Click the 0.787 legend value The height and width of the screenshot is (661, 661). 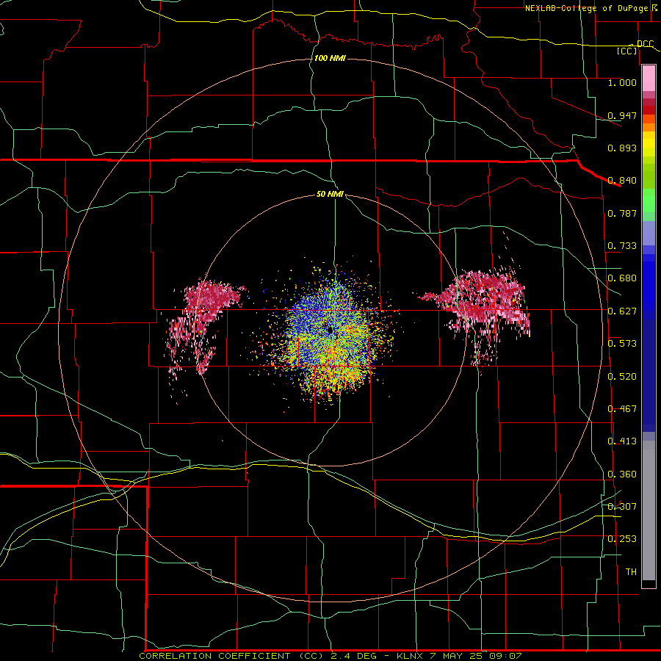tap(622, 213)
